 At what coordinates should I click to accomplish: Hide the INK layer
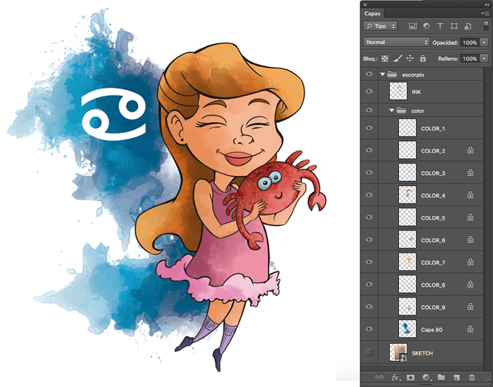(369, 91)
